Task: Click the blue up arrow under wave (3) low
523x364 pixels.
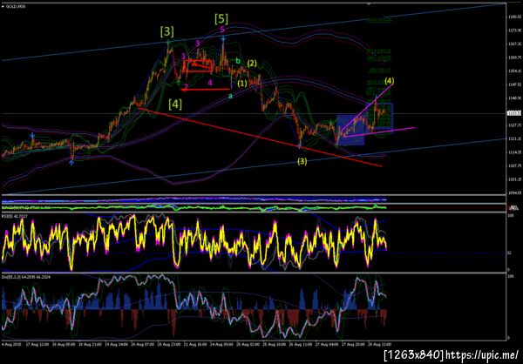Action: [x=300, y=145]
